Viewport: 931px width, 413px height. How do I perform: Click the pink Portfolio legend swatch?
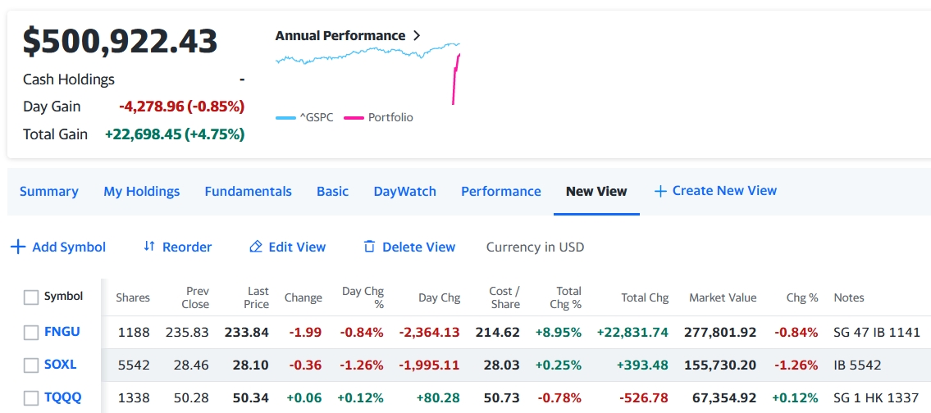coord(354,118)
